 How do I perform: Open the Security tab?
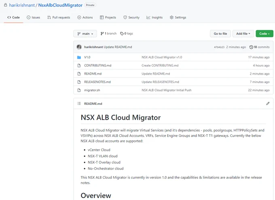pos(131,17)
